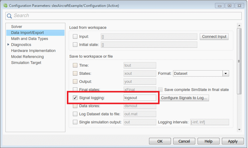The height and width of the screenshot is (148, 248).
Task: Click the Format Dataset combo box
Action: click(x=201, y=74)
